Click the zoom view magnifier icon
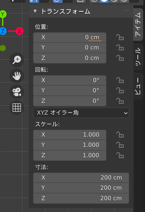This screenshot has height=212, width=145. pos(17,60)
